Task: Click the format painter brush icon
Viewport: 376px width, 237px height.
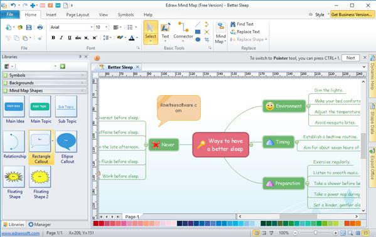Action: [40, 38]
